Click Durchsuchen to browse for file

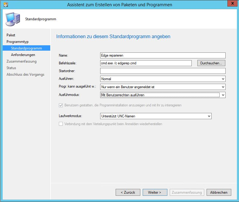pyautogui.click(x=211, y=63)
